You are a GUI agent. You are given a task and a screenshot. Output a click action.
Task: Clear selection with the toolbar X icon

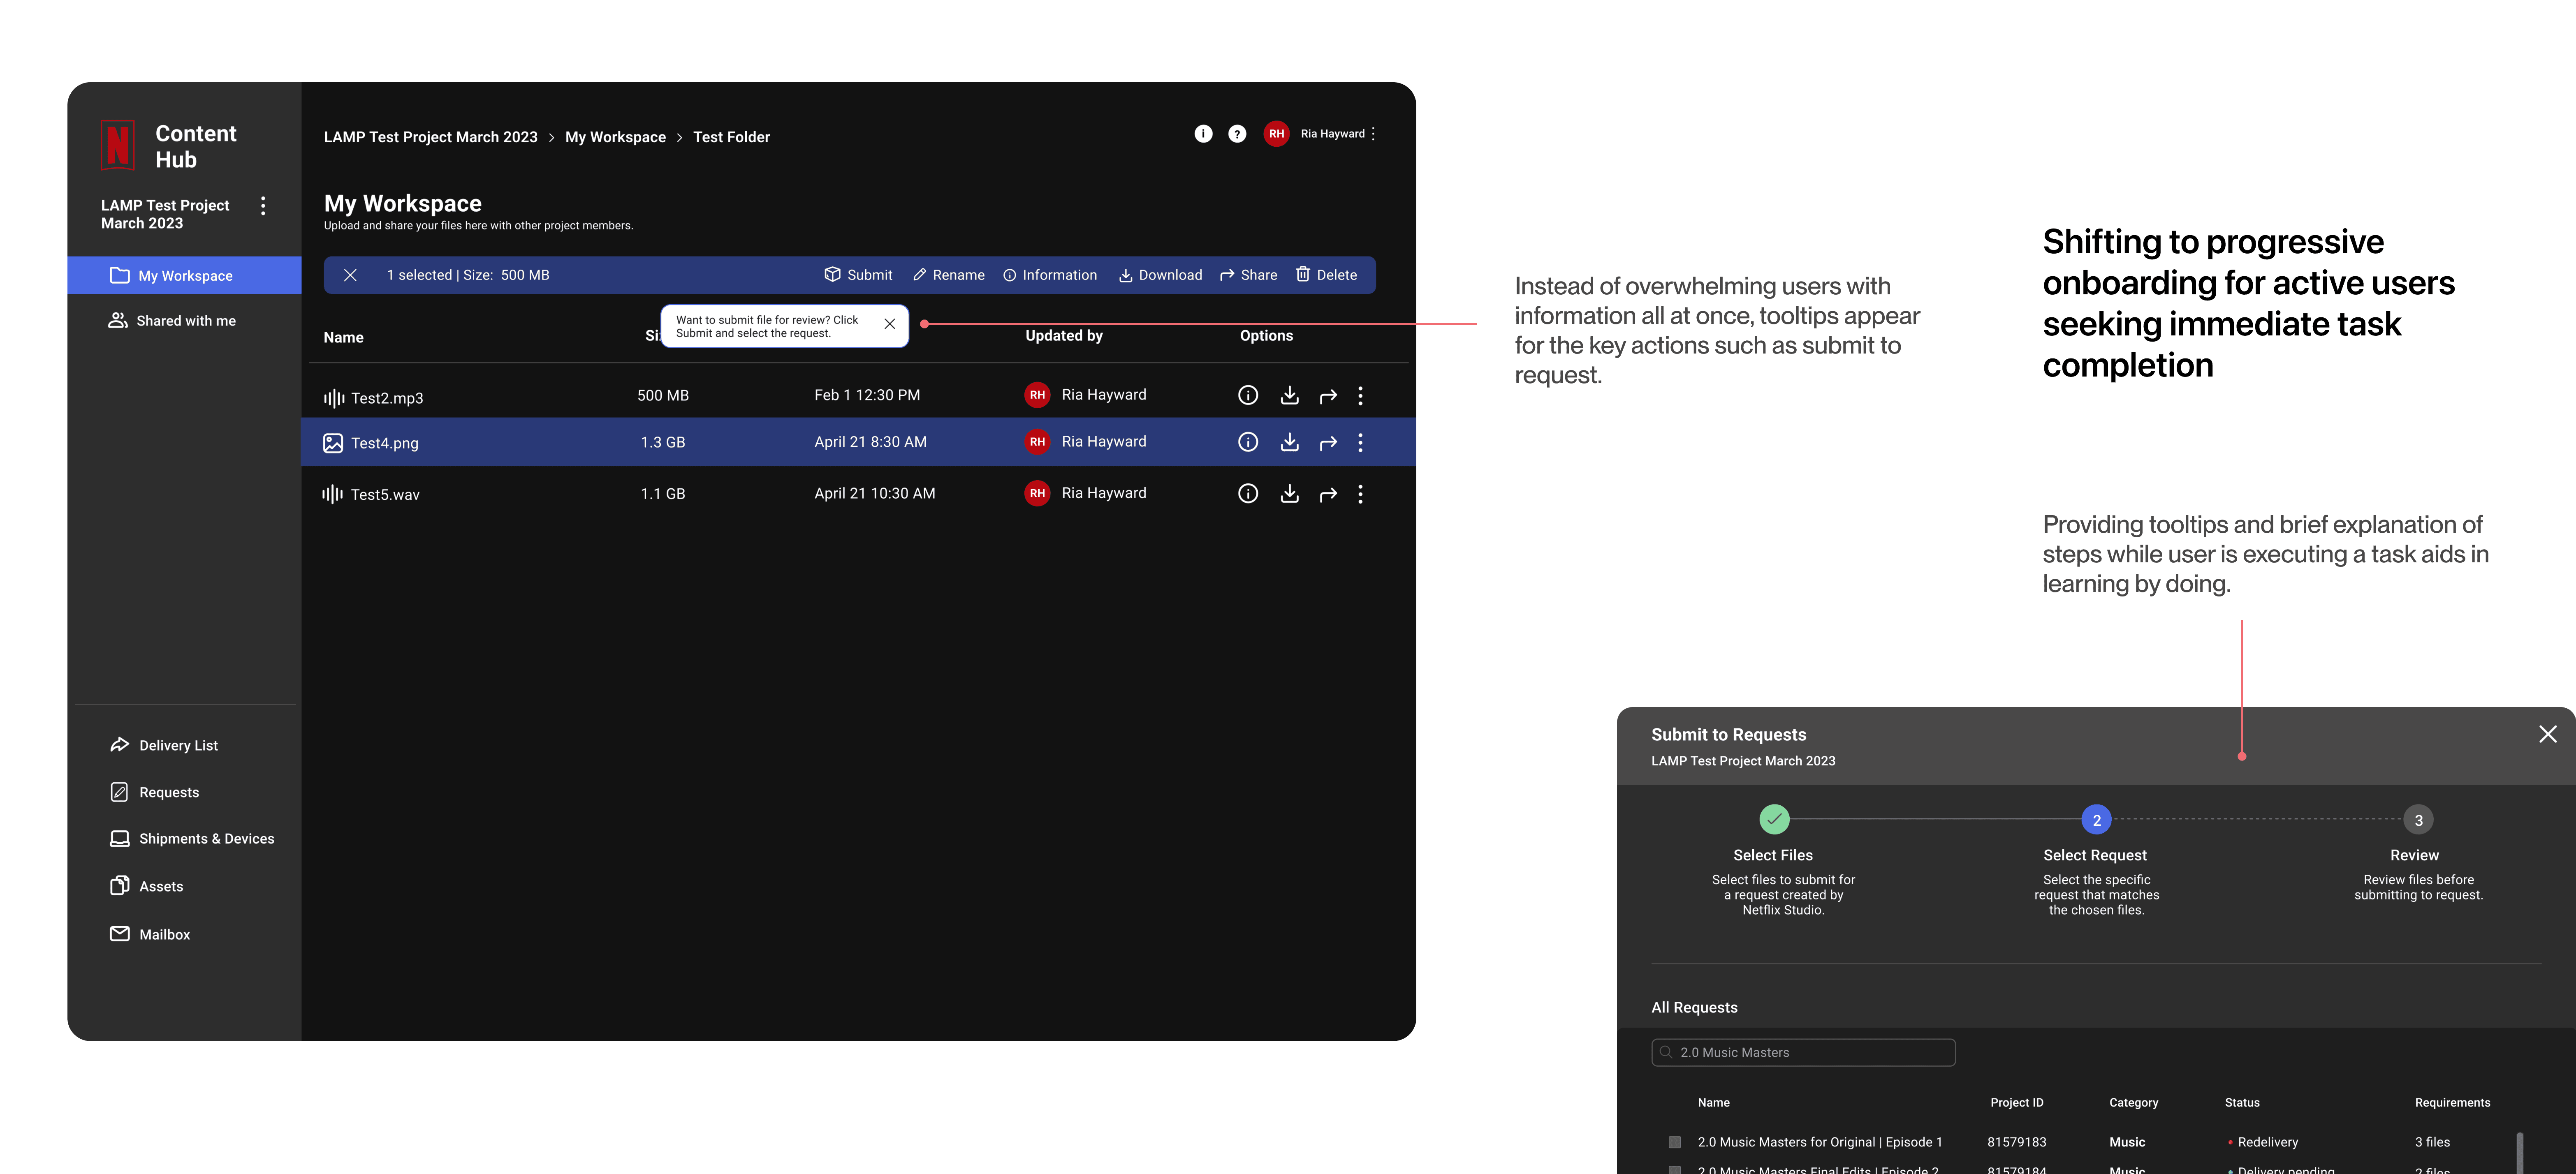350,275
